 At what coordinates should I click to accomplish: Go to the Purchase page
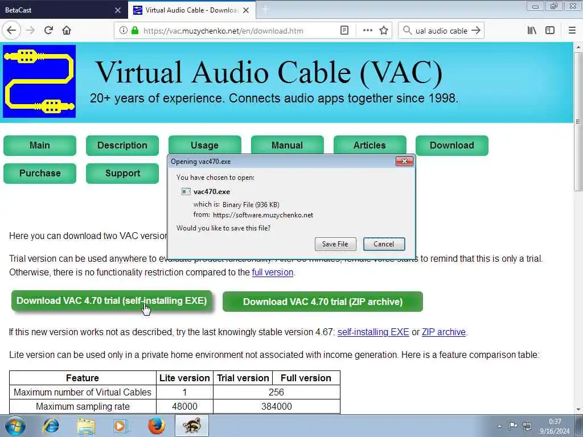(40, 173)
